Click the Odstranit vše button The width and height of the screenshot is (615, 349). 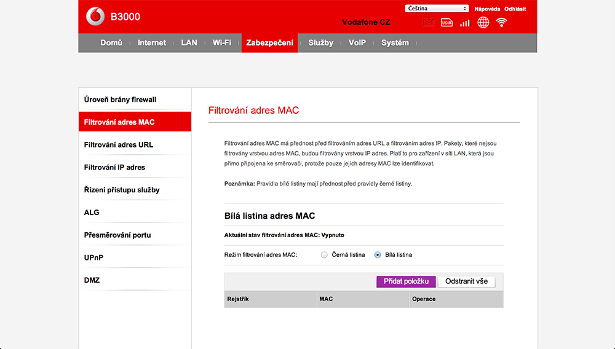[466, 281]
